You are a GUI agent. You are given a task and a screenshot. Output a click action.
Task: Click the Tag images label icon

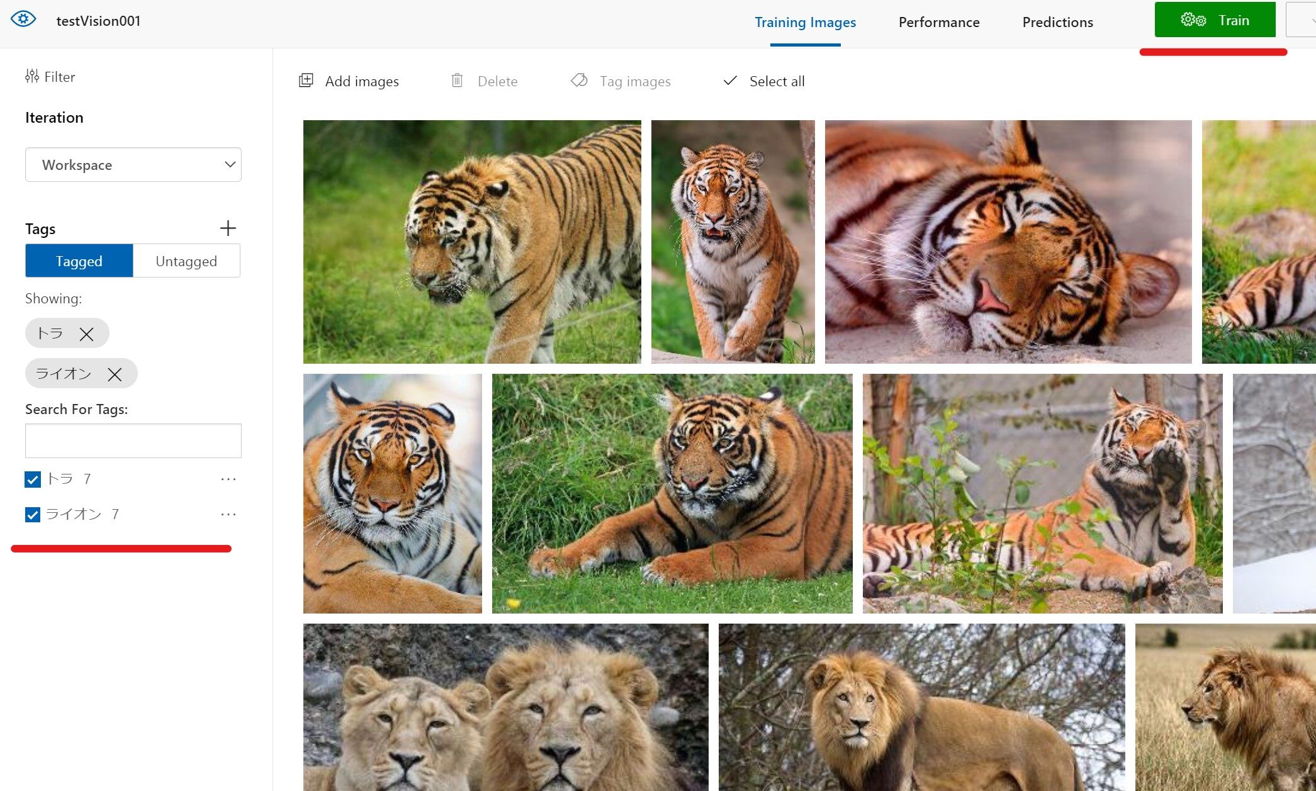[x=579, y=81]
